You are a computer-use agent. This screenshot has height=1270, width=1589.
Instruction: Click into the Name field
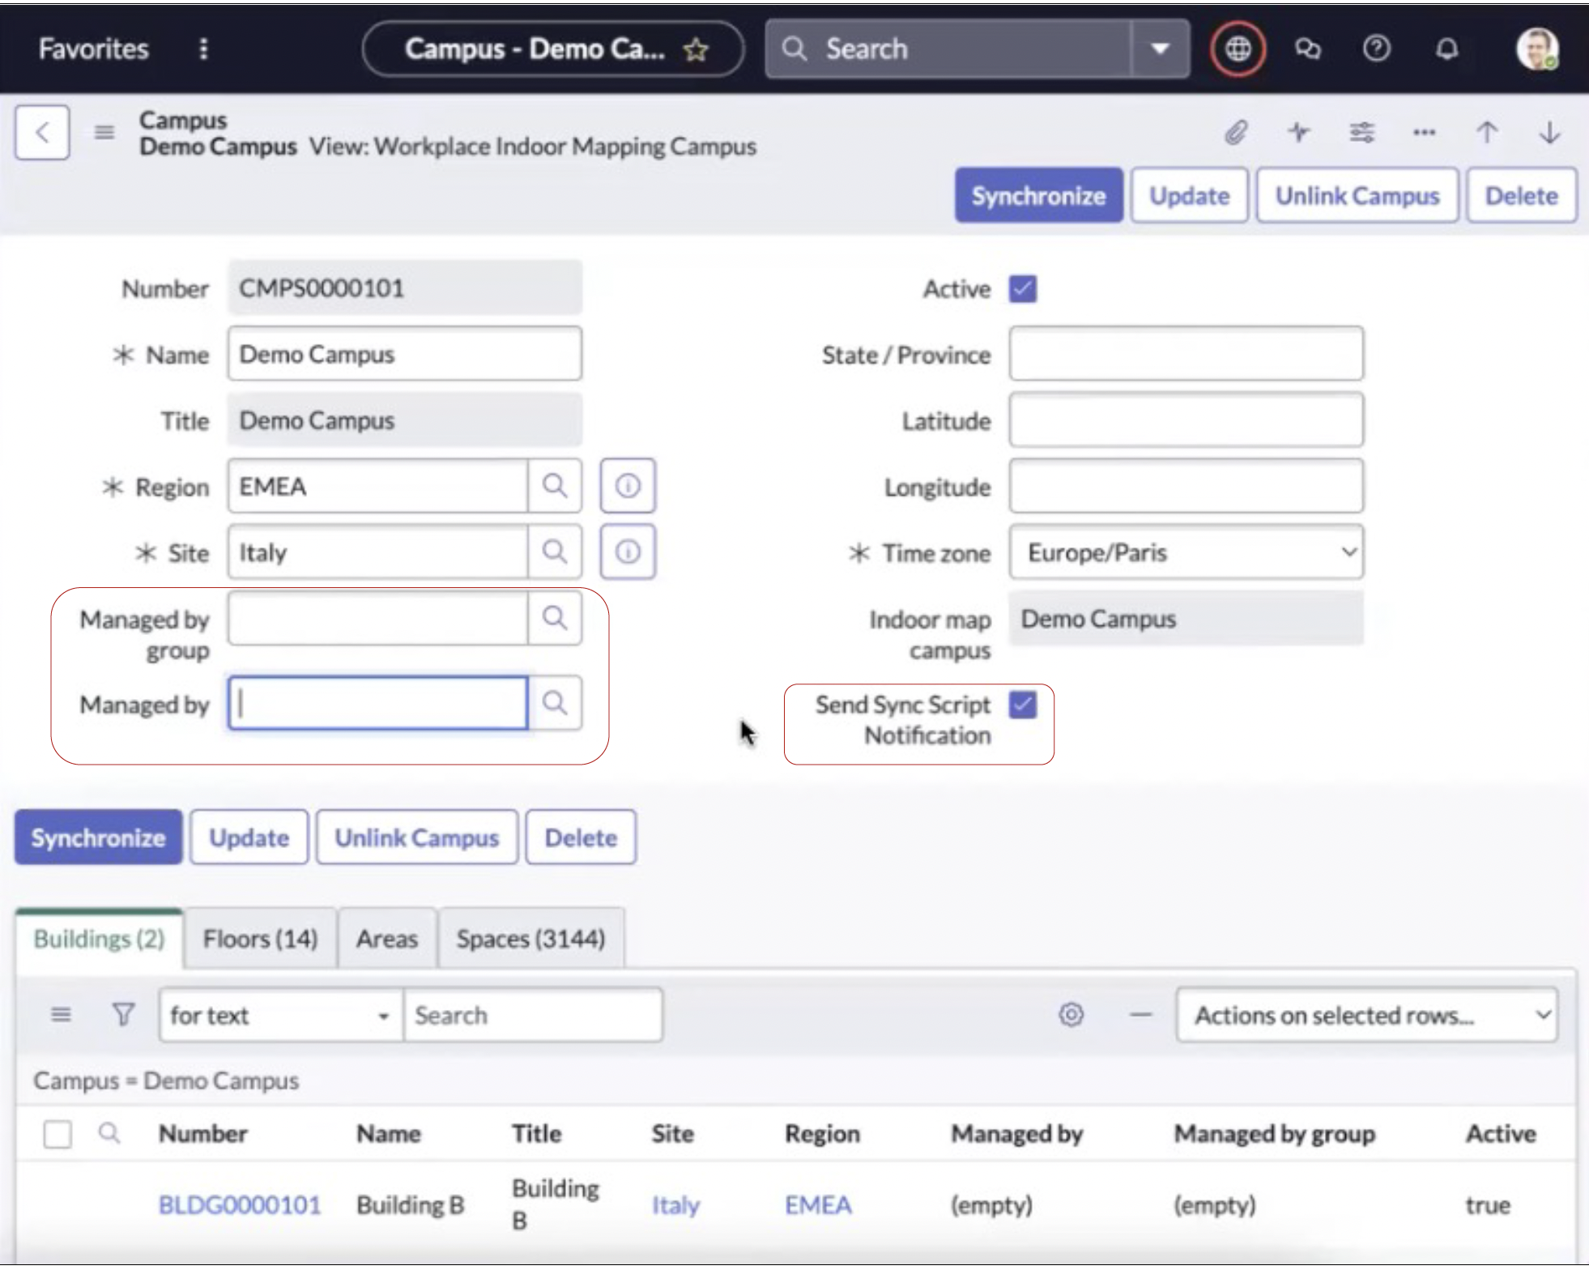coord(404,354)
